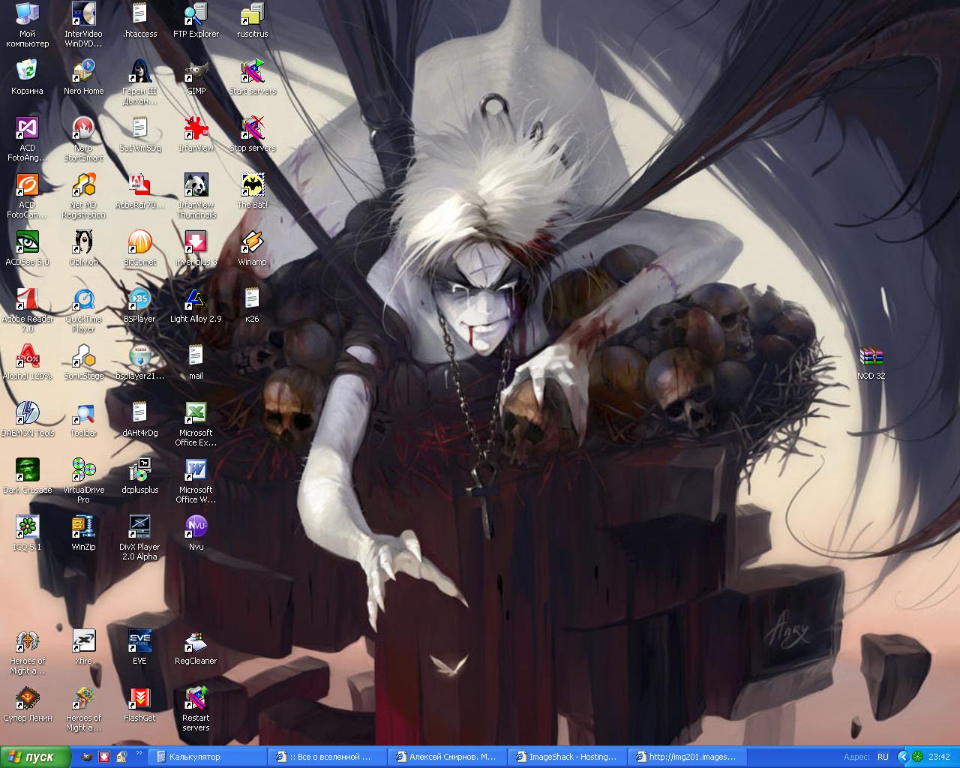Launch InterVideo WinDVD shortcut
Image resolution: width=960 pixels, height=768 pixels.
pyautogui.click(x=83, y=25)
